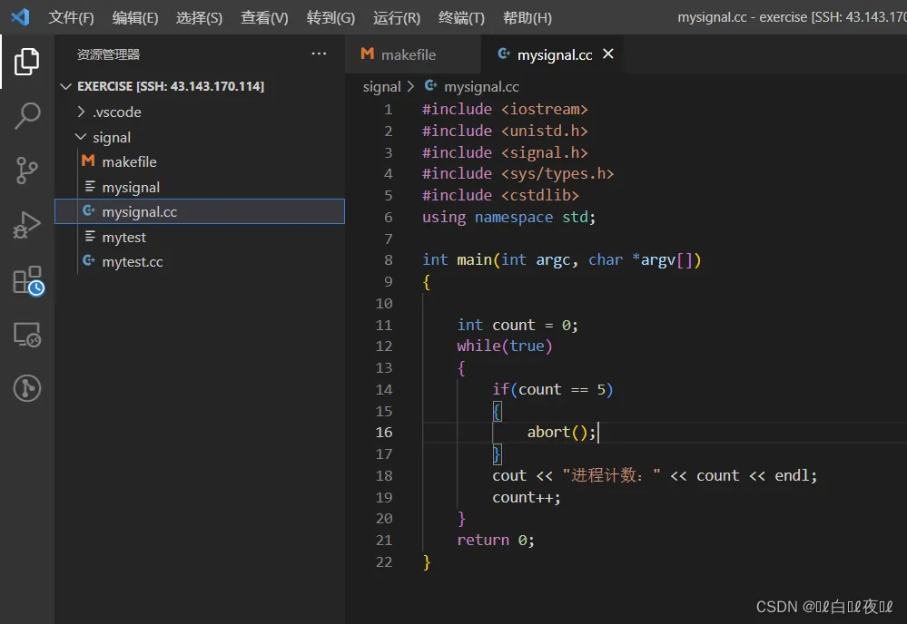The width and height of the screenshot is (907, 624).
Task: Click the C++ icon in mysignal.cc breadcrumb
Action: click(x=431, y=86)
